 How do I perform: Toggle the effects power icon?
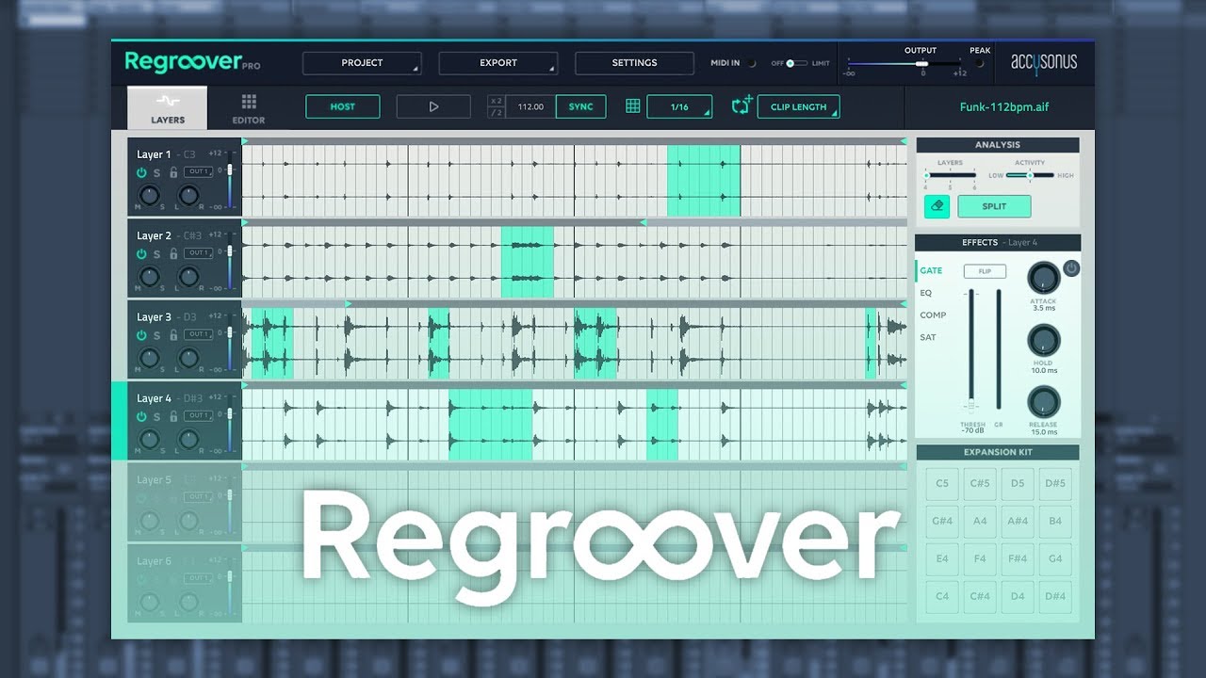point(1071,268)
